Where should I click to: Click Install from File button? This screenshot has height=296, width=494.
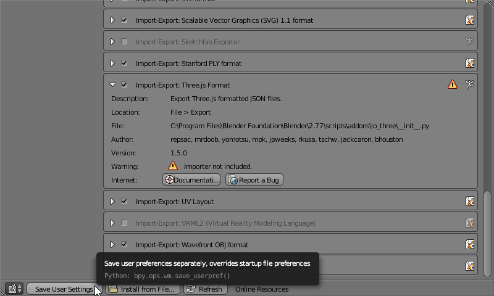point(143,289)
